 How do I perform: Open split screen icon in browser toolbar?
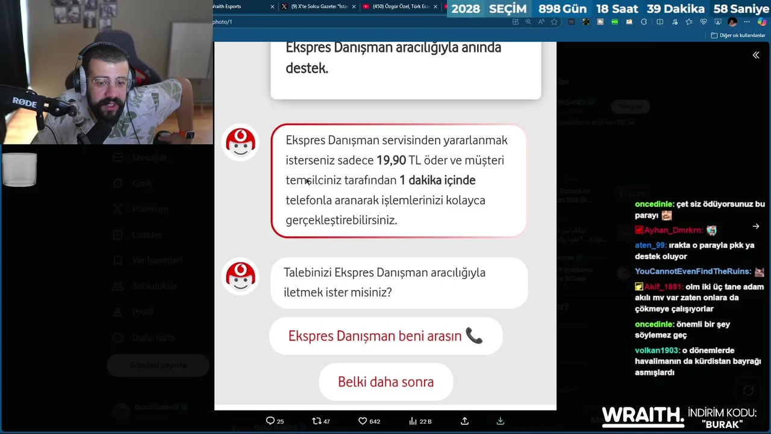(660, 22)
